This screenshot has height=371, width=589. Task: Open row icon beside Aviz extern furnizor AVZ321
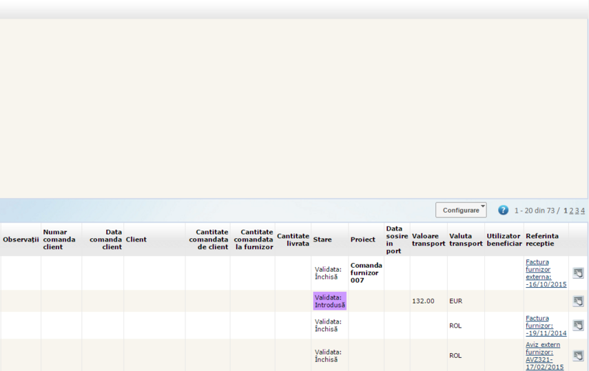tap(578, 356)
